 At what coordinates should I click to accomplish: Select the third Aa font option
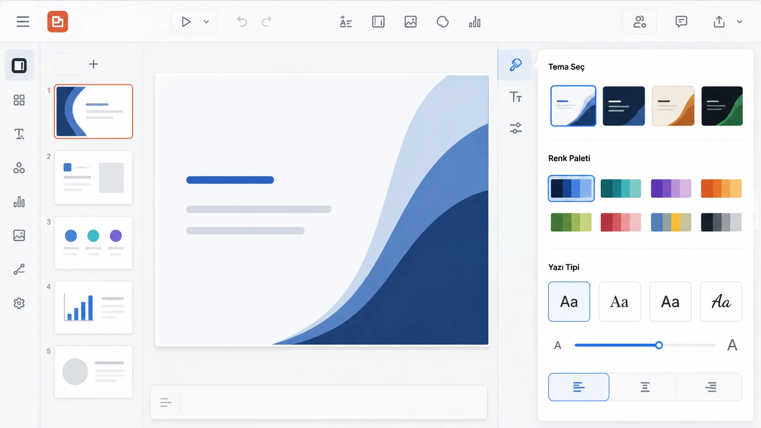670,302
